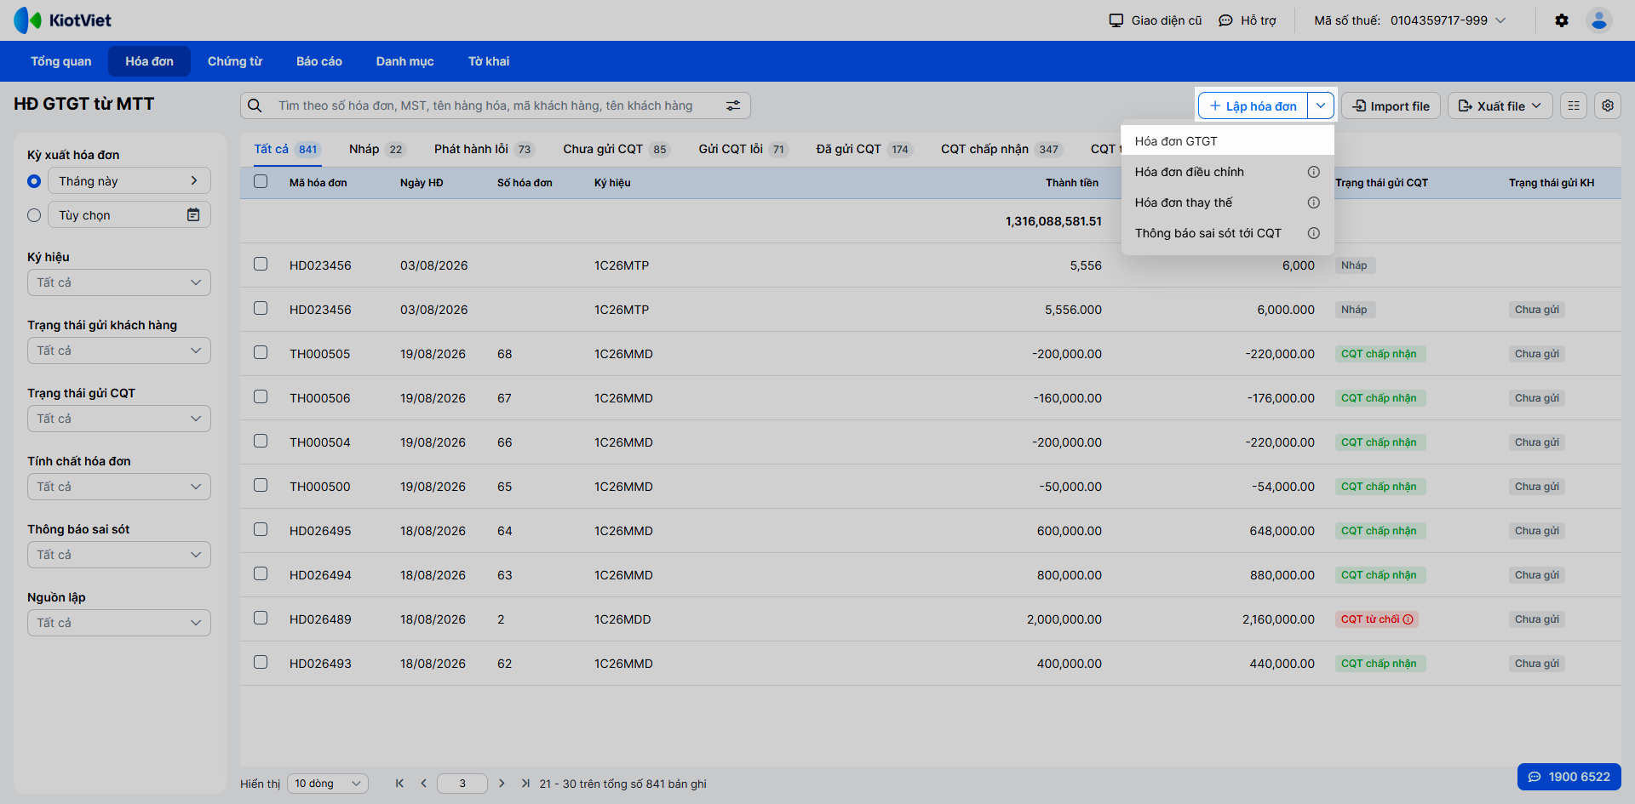The width and height of the screenshot is (1635, 804).
Task: Switch to CQT chấp nhận tab
Action: (x=1001, y=149)
